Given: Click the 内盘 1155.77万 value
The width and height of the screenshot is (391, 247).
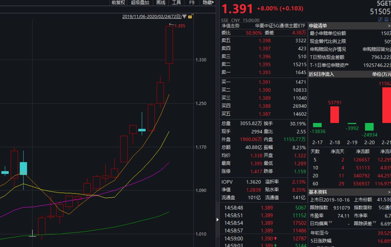Looking at the screenshot, I should click(294, 140).
